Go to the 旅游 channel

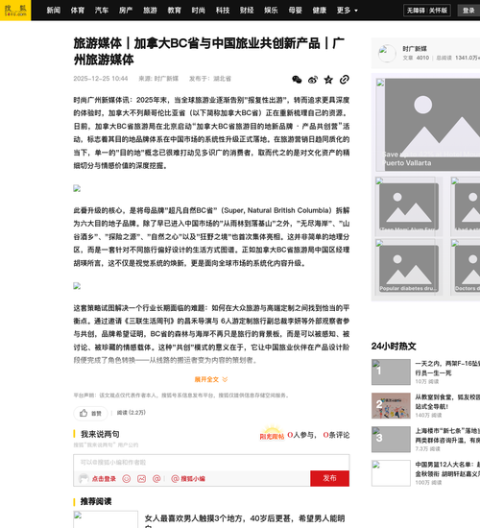[x=150, y=11]
